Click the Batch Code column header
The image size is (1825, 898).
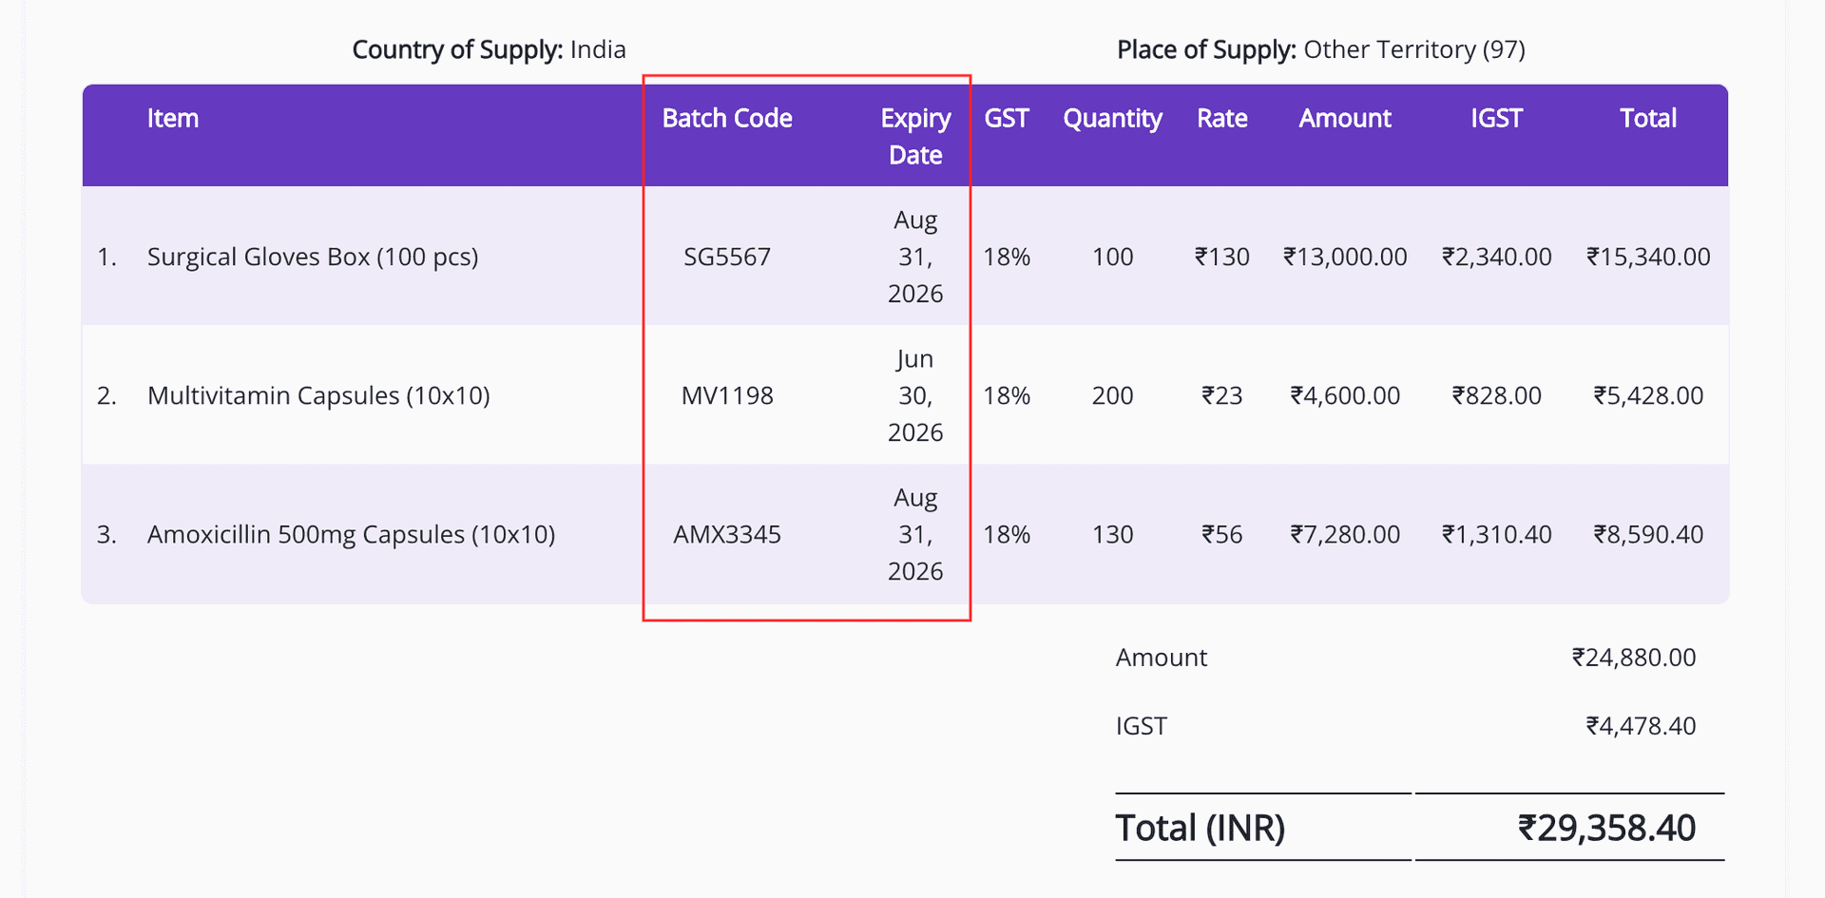tap(727, 119)
